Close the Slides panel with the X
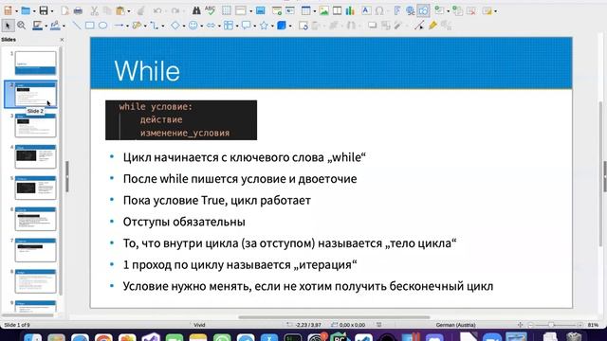Image resolution: width=607 pixels, height=341 pixels. coord(62,40)
